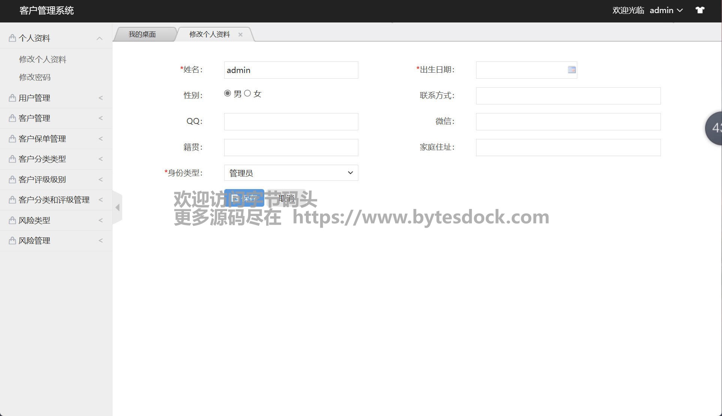Viewport: 722px width, 416px height.
Task: Click the blue 保存 button
Action: pos(244,198)
